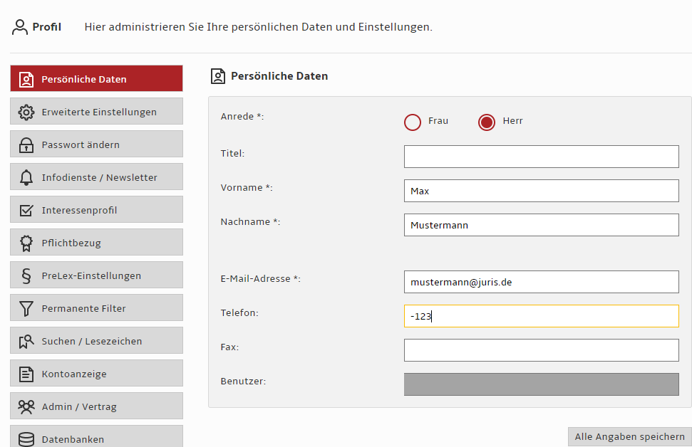Select the Herr radio button
This screenshot has width=692, height=447.
486,122
